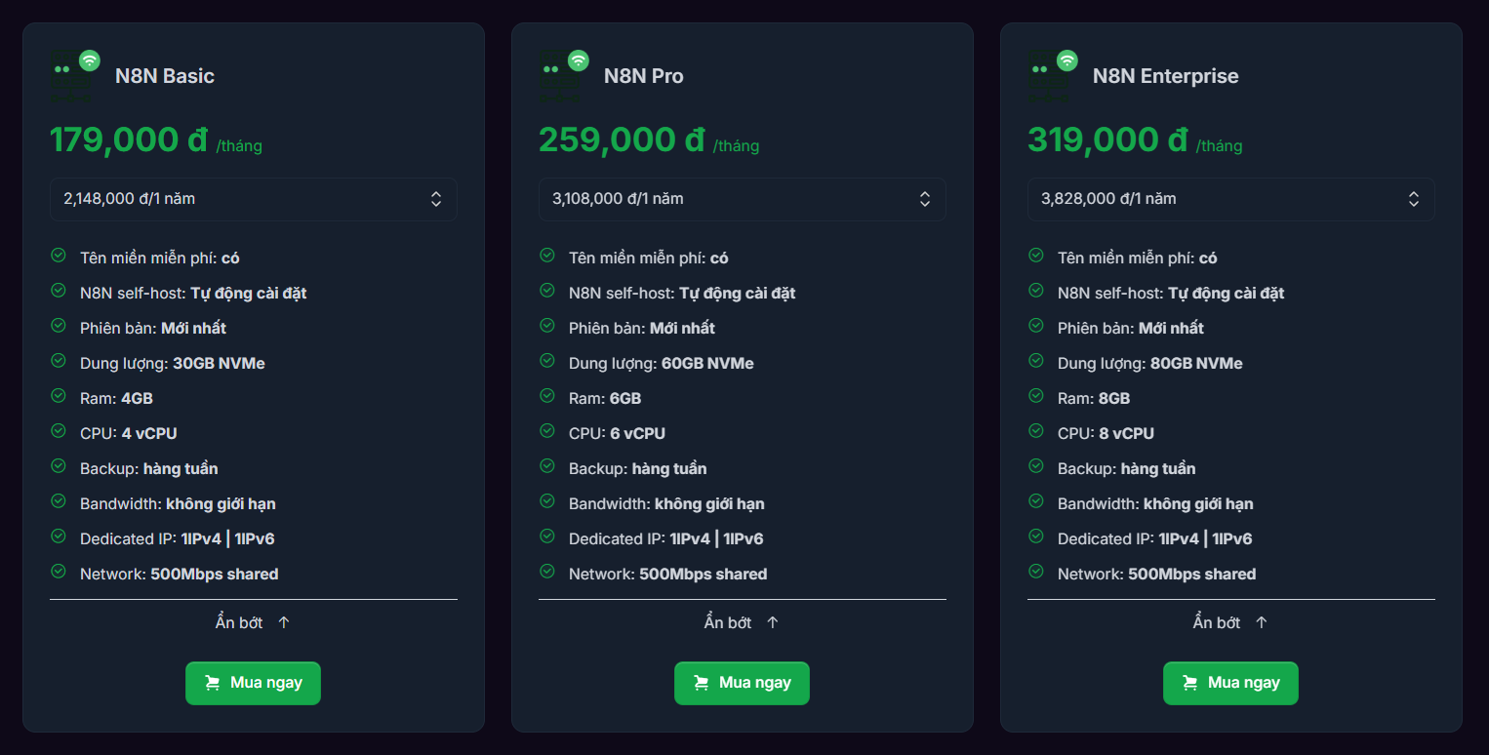Click the N8N Enterprise plan logo icon

(1049, 78)
